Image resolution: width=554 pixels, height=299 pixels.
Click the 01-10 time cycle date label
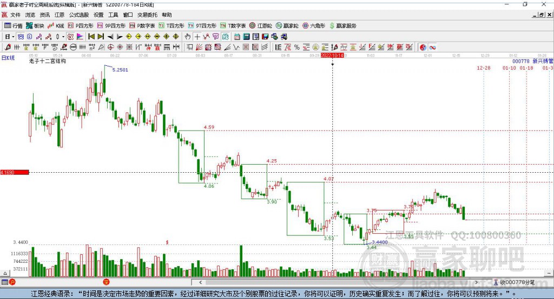point(509,67)
